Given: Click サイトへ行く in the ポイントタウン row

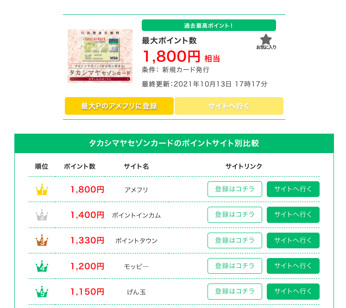Looking at the screenshot, I should click(x=293, y=240).
